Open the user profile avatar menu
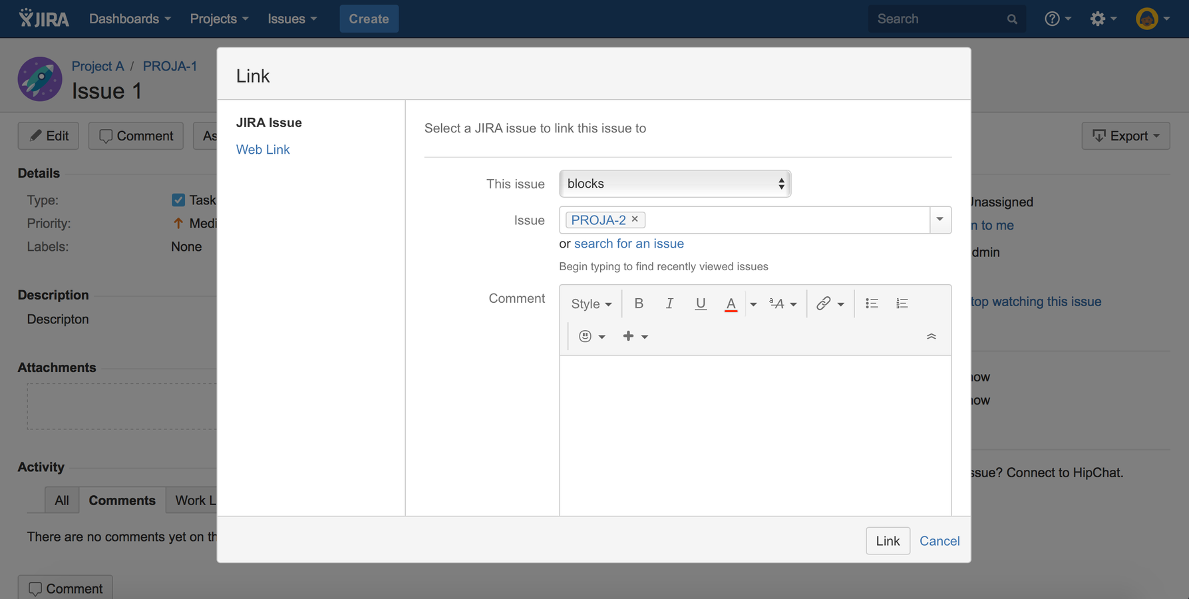The image size is (1189, 599). 1152,19
